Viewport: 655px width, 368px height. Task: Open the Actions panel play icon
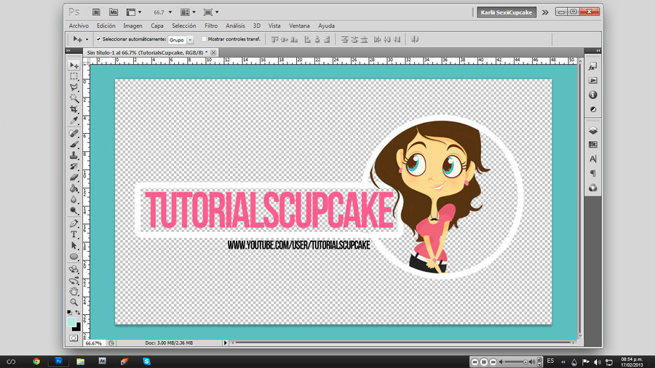click(x=592, y=81)
